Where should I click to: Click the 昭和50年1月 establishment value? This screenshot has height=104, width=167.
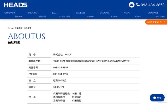pos(60,81)
